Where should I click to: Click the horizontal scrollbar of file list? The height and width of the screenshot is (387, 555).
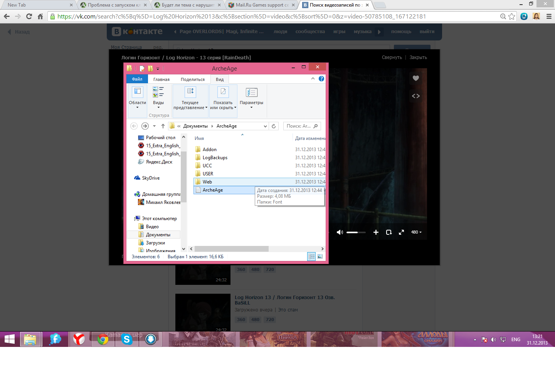[x=231, y=249]
